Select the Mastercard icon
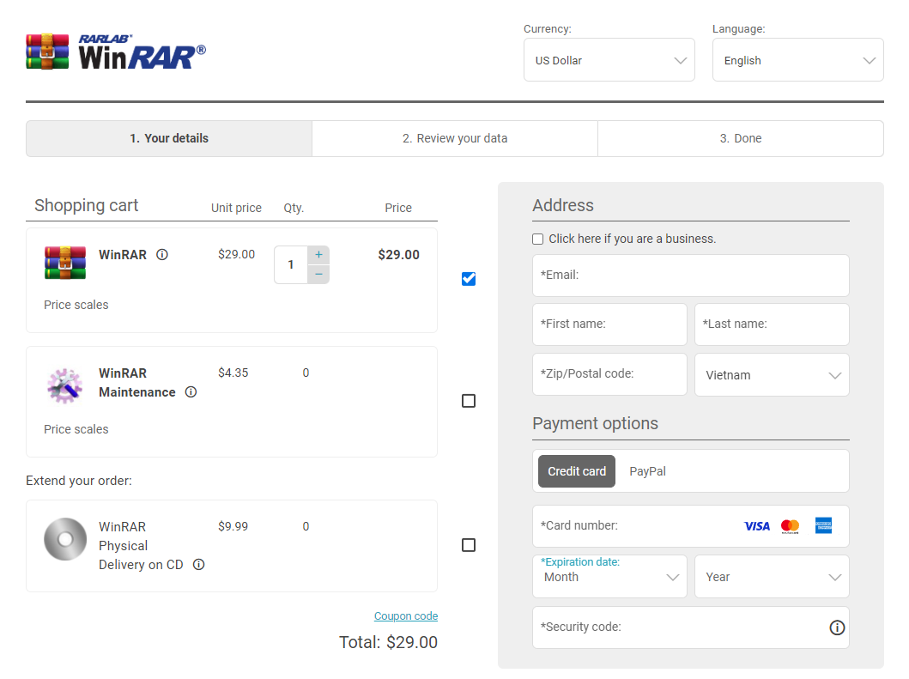 pos(790,525)
